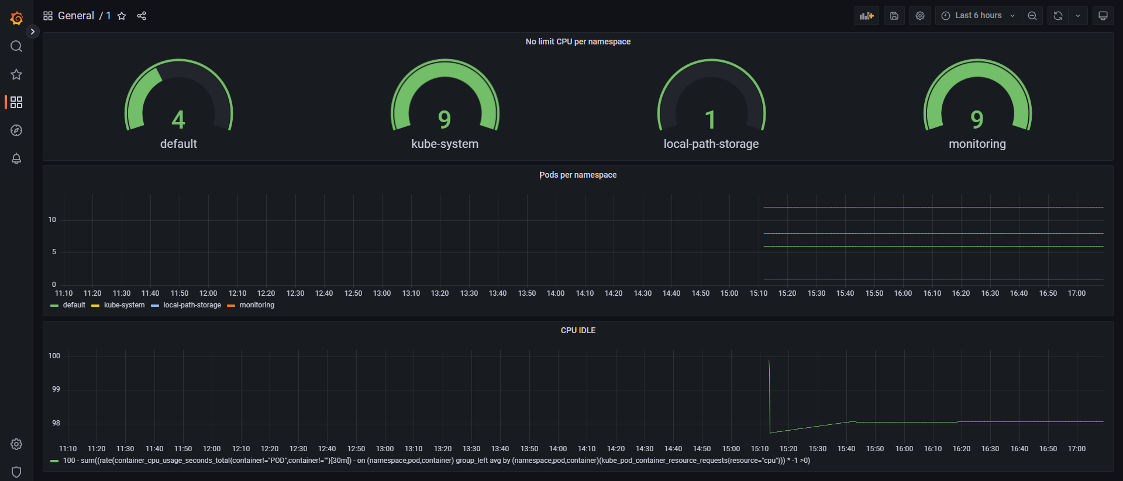Toggle the default series in legend
1123x481 pixels.
point(74,305)
